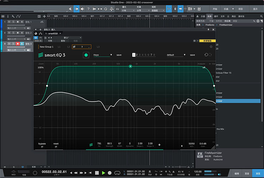The image size is (264, 178).
Task: Click the question mark help icon in the toolbar
Action: click(x=88, y=9)
